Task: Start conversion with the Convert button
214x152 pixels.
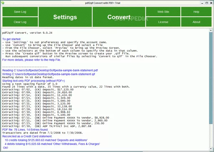Action: click(119, 17)
